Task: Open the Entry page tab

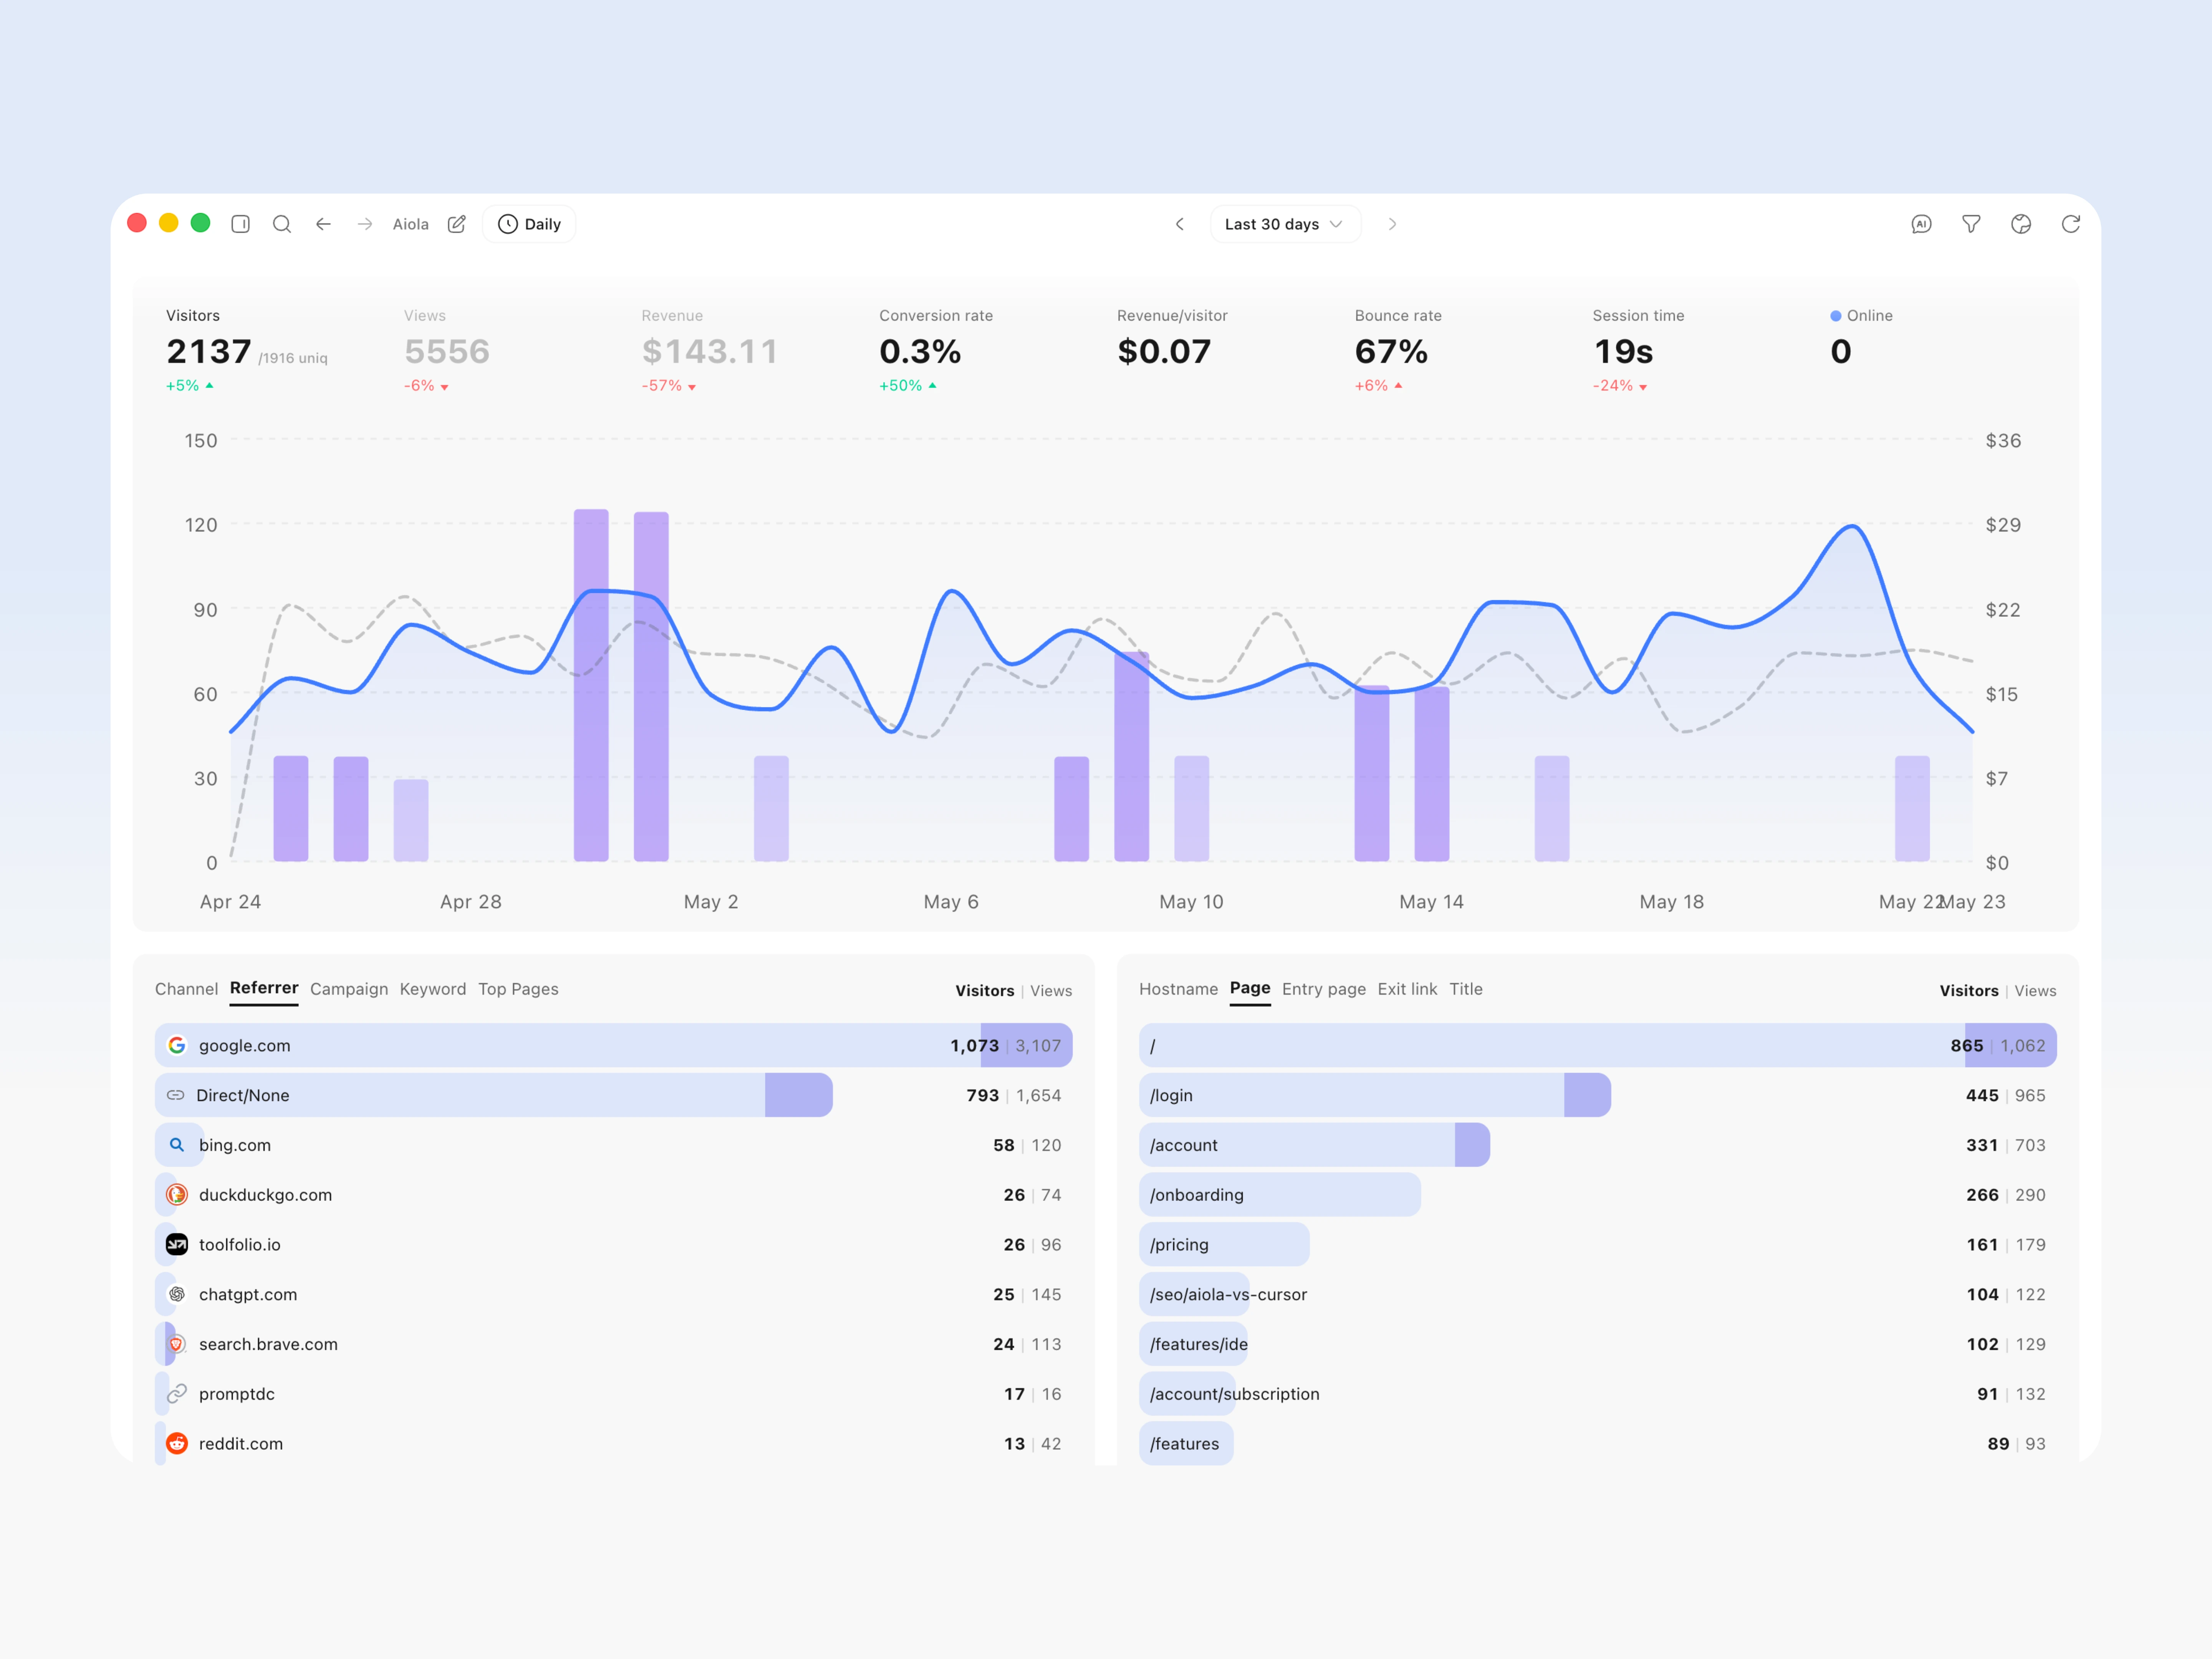Action: [x=1324, y=989]
